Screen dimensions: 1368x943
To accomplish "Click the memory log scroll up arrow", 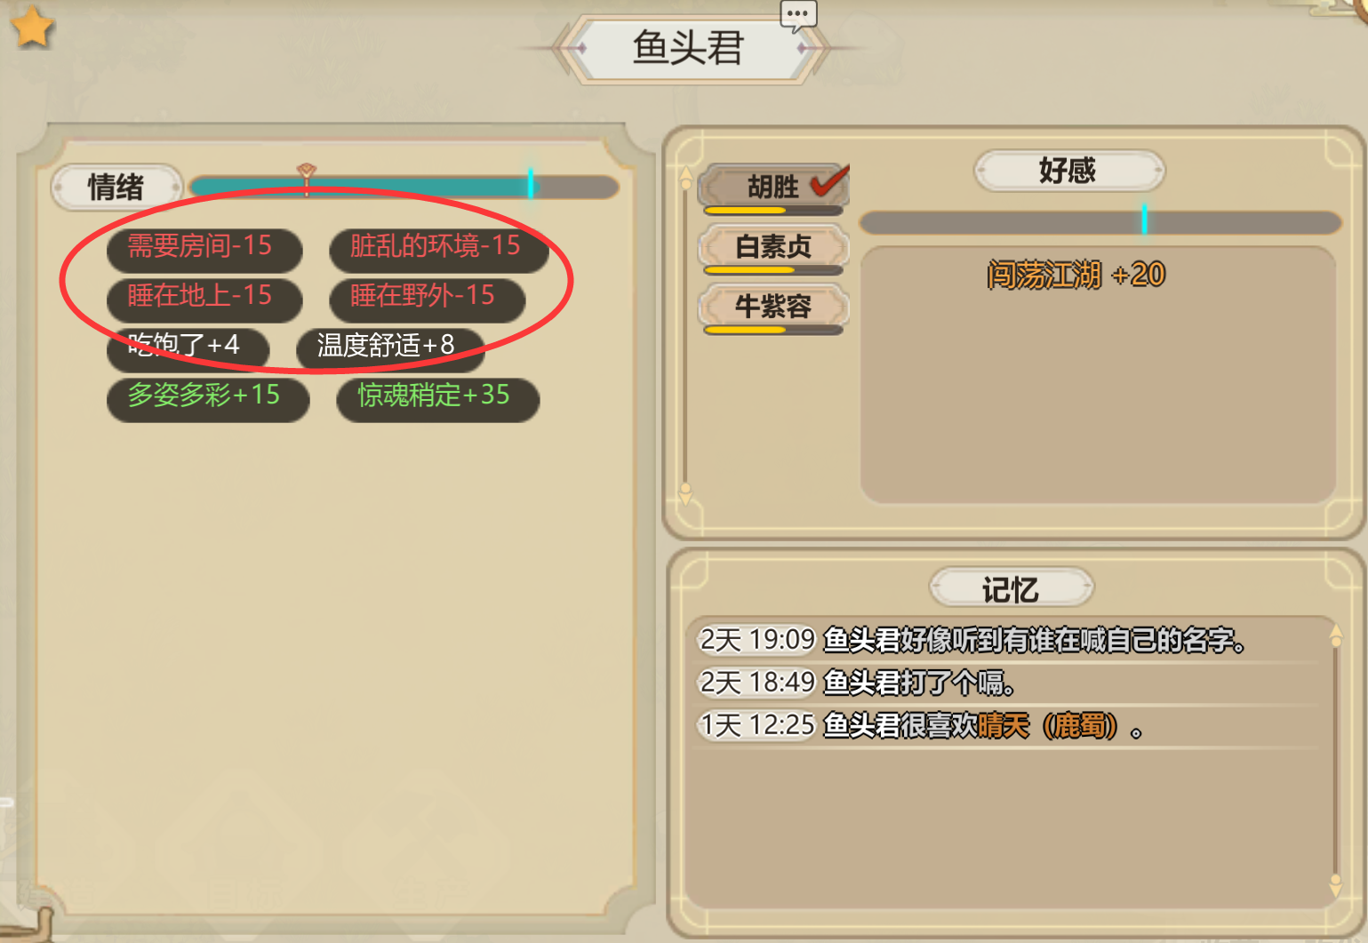I will pyautogui.click(x=1335, y=635).
